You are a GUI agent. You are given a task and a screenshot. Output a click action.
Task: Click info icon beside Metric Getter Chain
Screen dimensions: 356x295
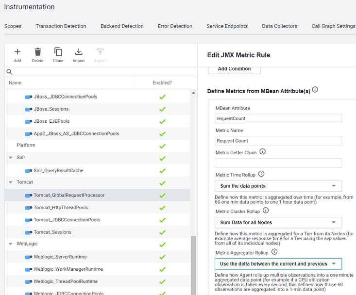pyautogui.click(x=263, y=152)
